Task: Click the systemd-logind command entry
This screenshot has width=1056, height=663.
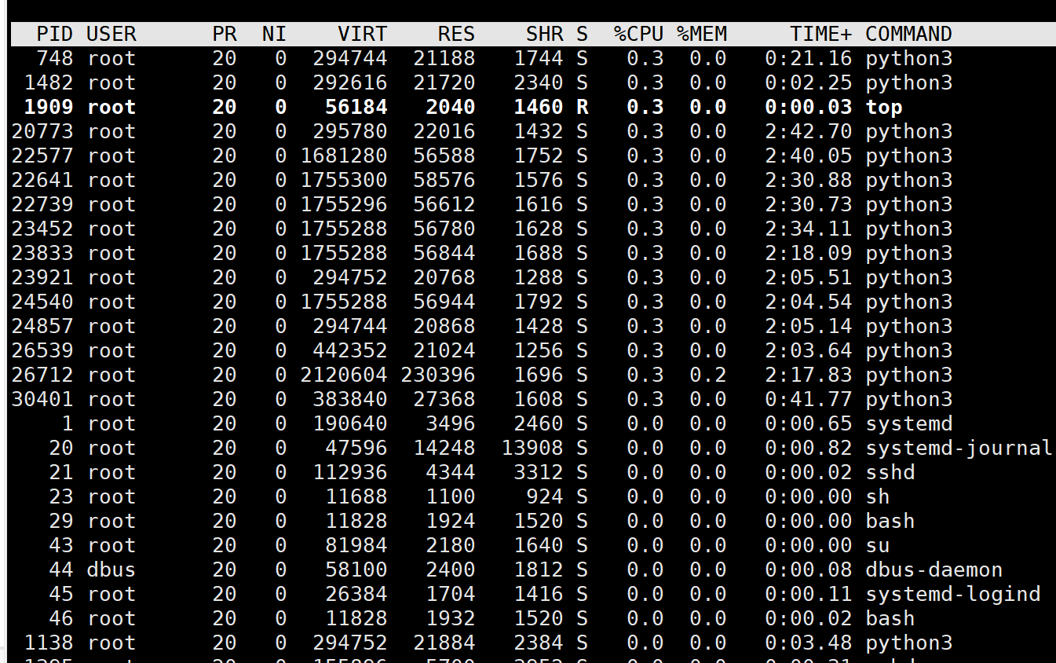Action: pos(952,594)
